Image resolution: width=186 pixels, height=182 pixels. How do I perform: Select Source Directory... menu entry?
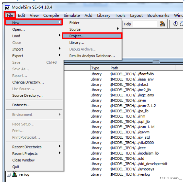coord(33,95)
